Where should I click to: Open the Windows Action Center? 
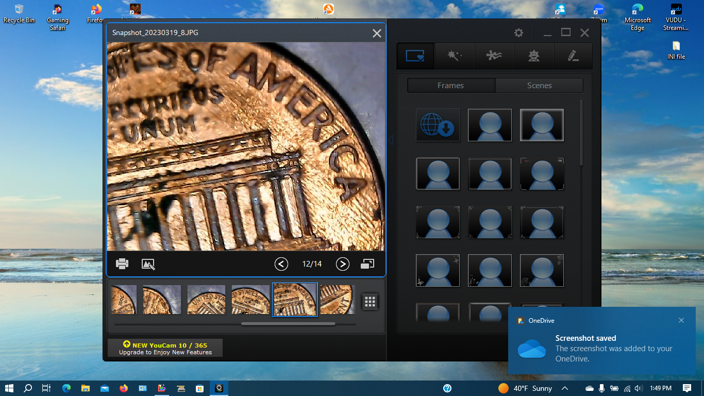(x=687, y=388)
